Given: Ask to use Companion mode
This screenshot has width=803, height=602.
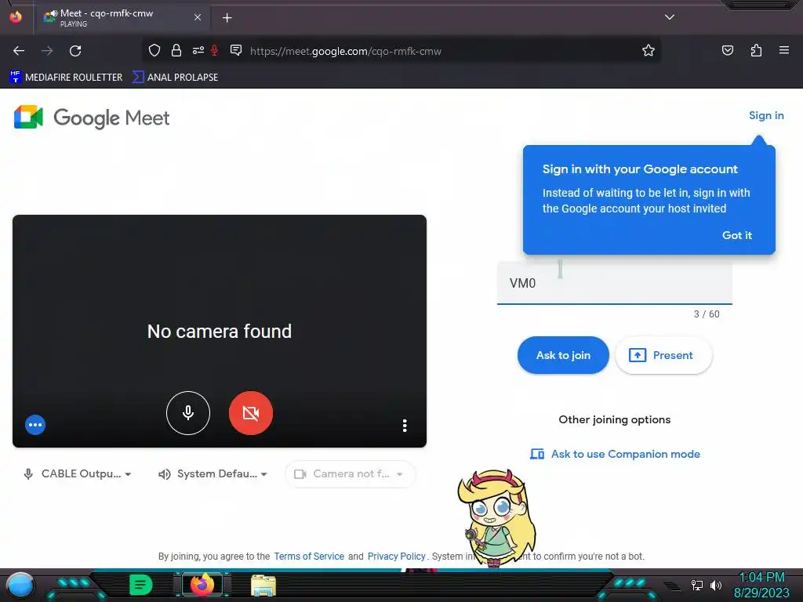Looking at the screenshot, I should (615, 454).
